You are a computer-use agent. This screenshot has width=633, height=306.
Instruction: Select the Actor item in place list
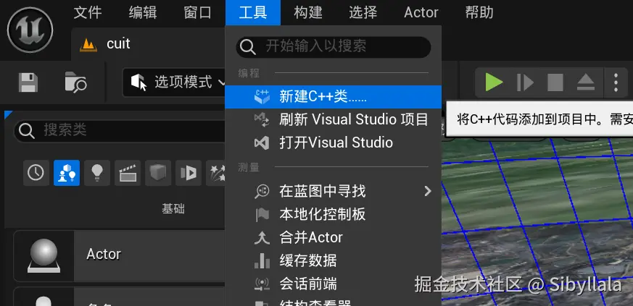click(119, 255)
